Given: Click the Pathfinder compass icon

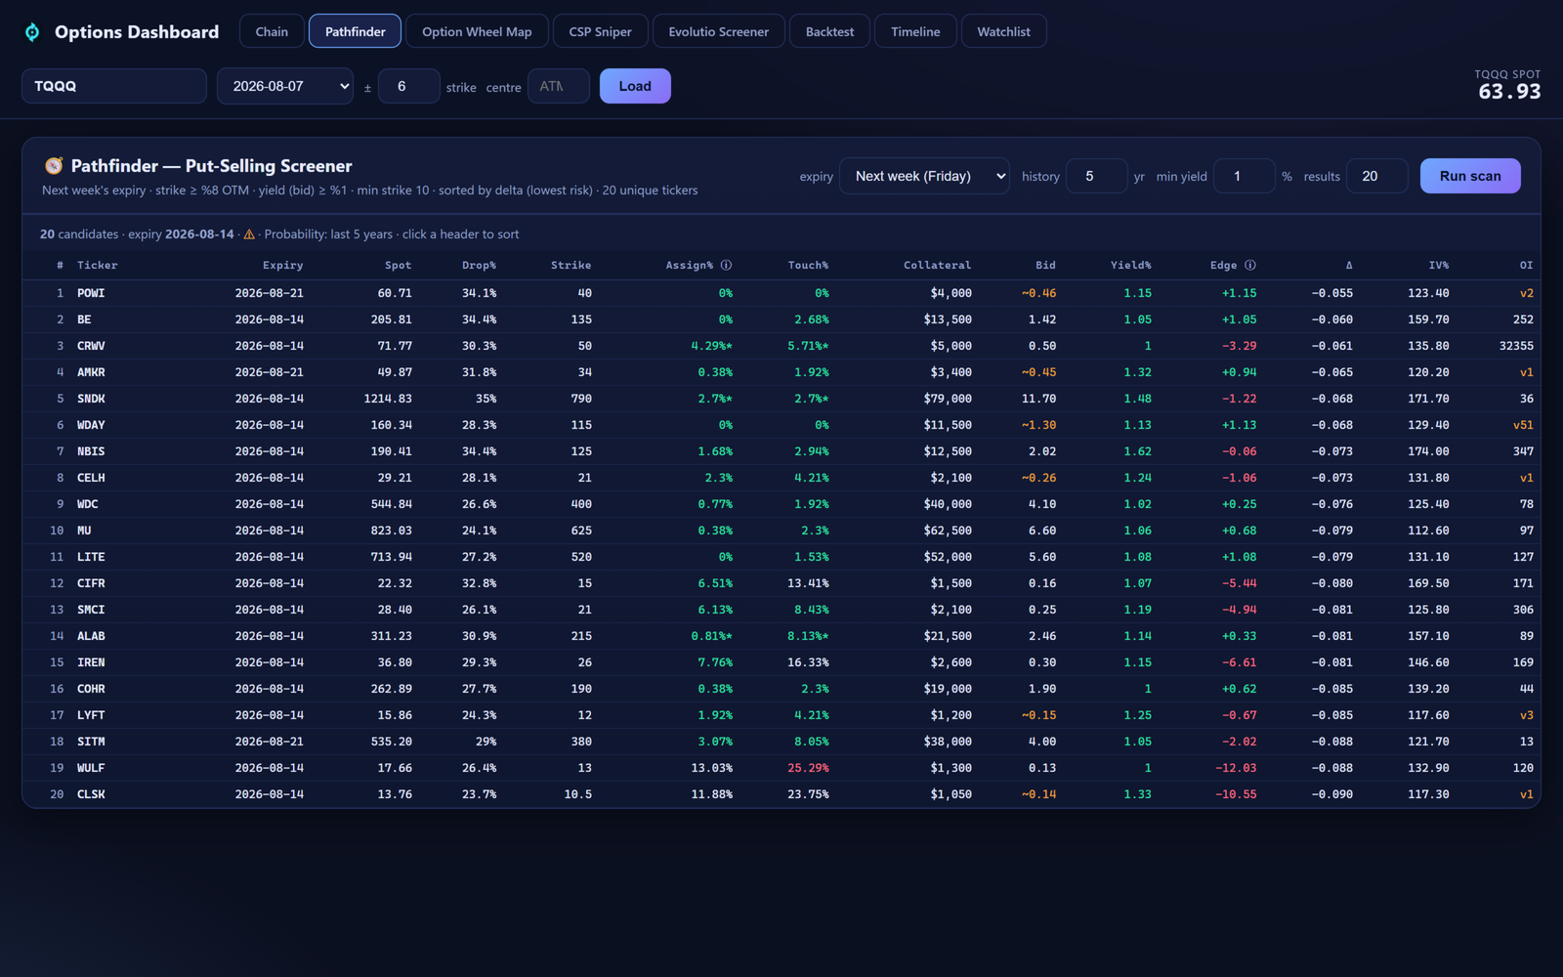Looking at the screenshot, I should pos(54,166).
